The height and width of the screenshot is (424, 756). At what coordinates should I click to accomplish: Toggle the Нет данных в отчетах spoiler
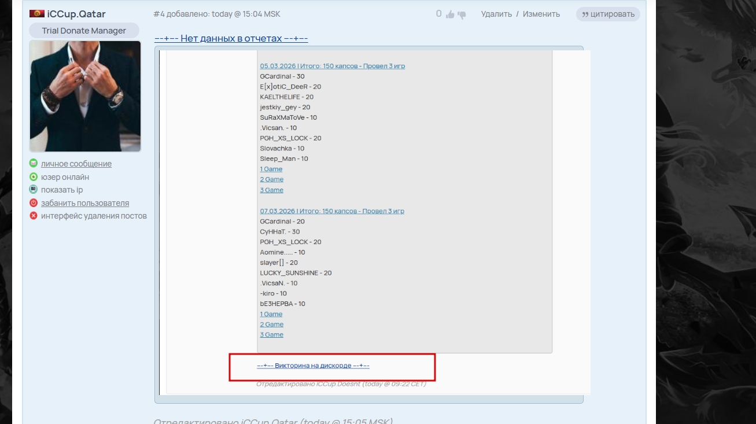231,38
